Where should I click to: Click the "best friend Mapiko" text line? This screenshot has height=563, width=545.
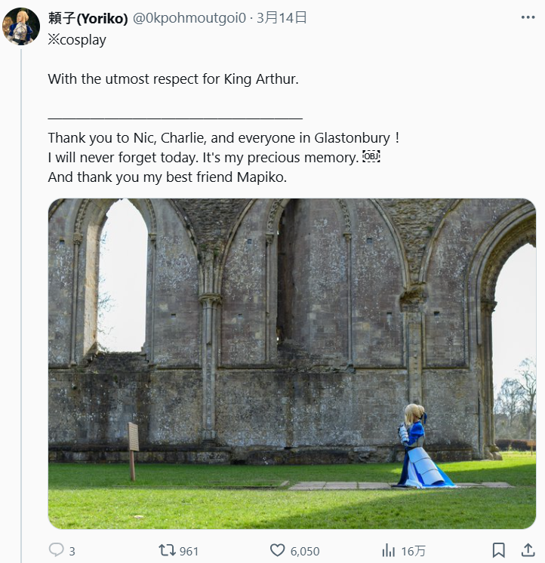[x=167, y=177]
